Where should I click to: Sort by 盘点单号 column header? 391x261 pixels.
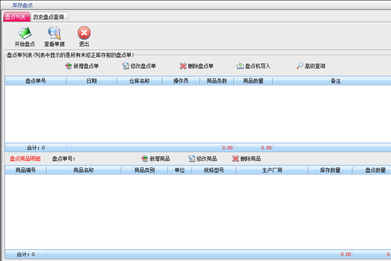36,81
